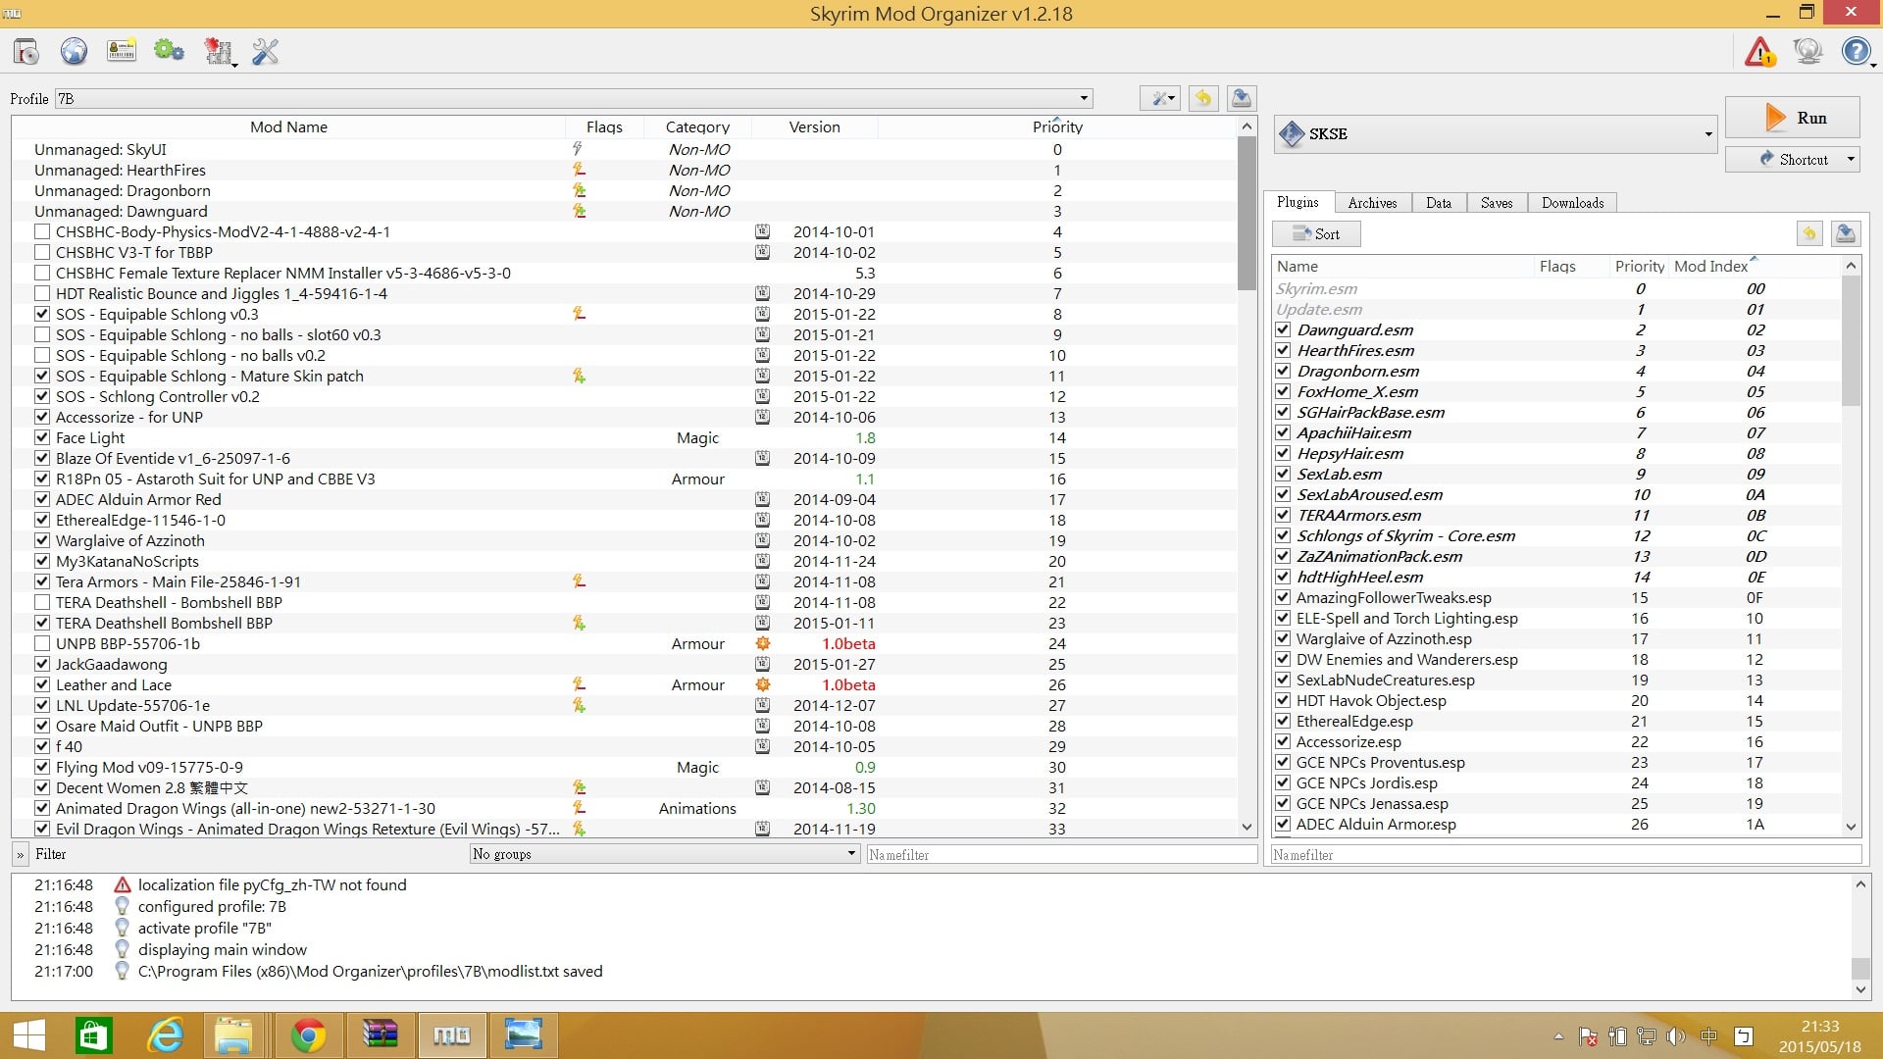Image resolution: width=1883 pixels, height=1059 pixels.
Task: Click the plugins Namefilter input field
Action: pos(1566,855)
